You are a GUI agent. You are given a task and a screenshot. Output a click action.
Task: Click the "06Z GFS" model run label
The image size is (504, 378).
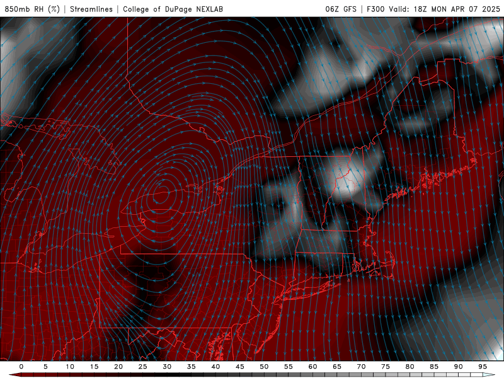pos(341,9)
